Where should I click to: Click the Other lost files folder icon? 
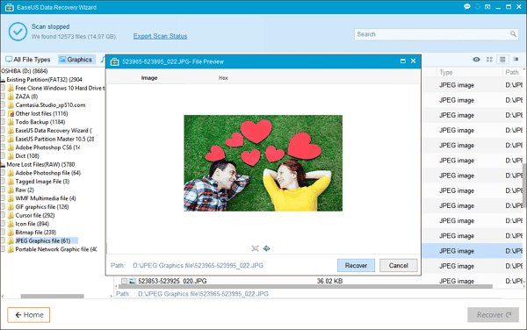pos(11,114)
